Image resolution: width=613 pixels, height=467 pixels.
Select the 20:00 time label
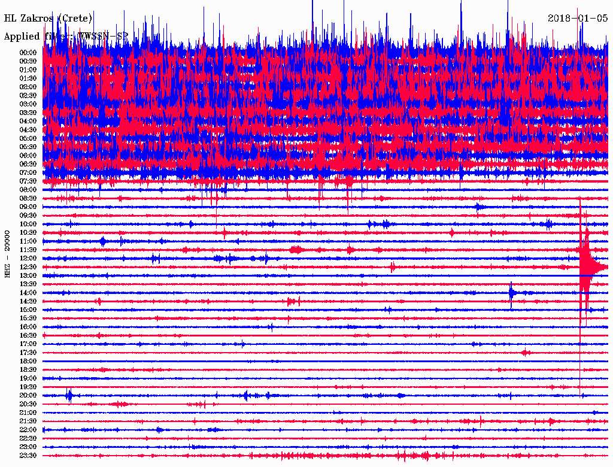[x=28, y=396]
